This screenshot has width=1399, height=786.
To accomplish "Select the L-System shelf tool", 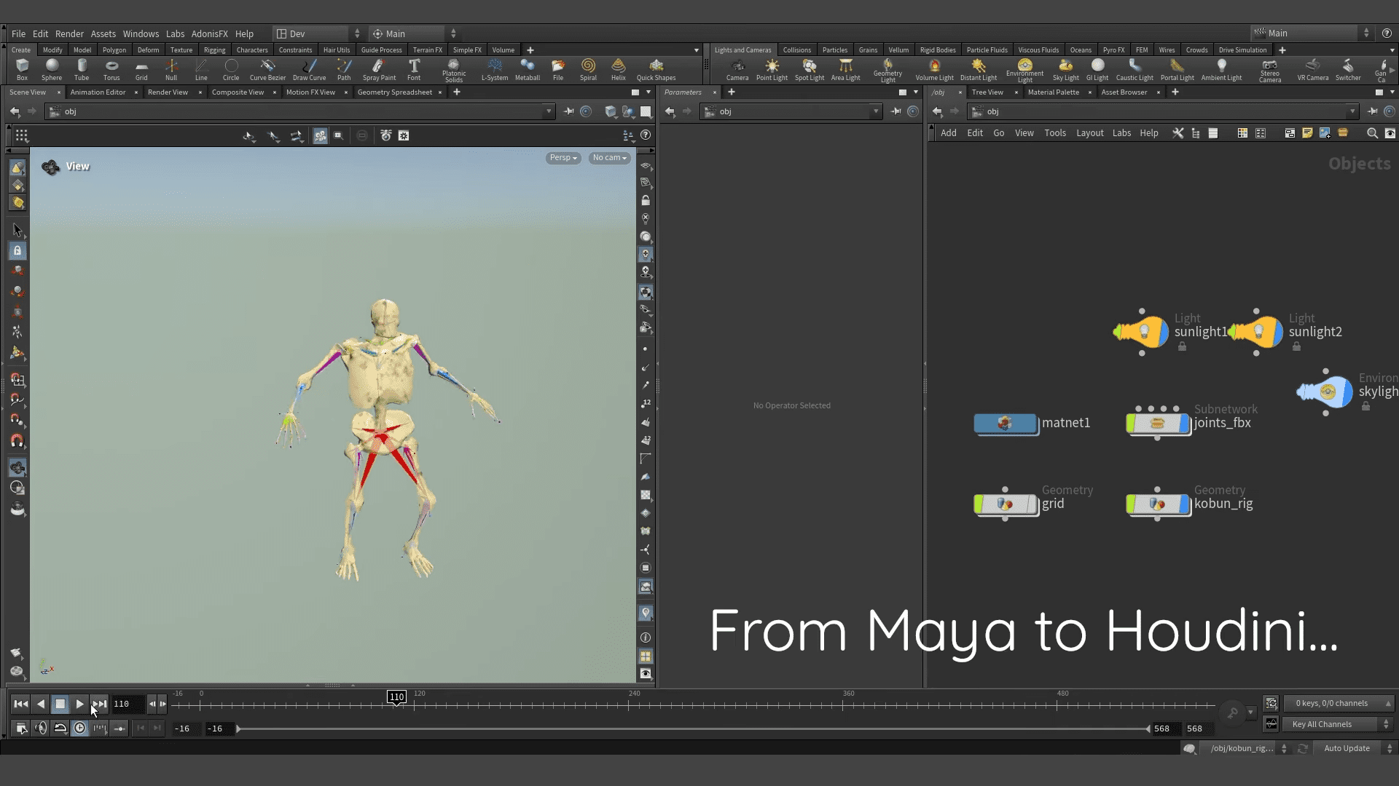I will 494,69.
